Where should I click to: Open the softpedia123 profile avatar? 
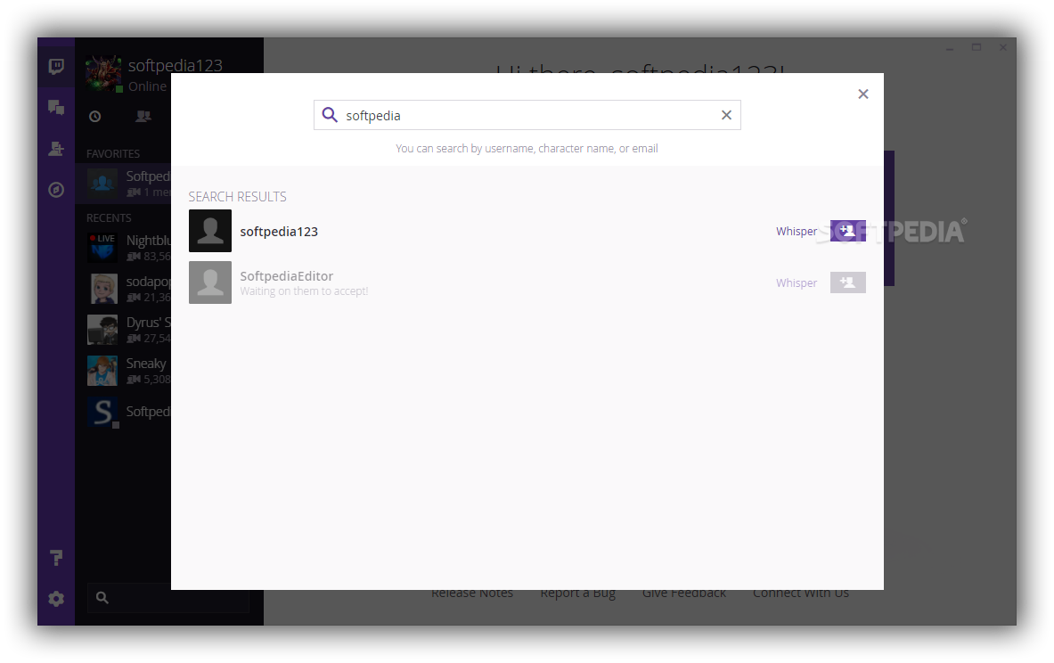click(103, 73)
